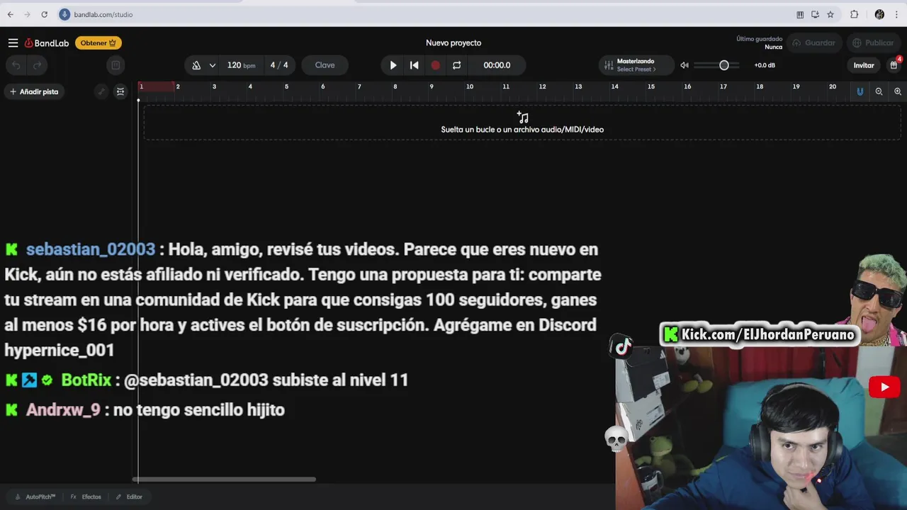Screen dimensions: 907x510
Task: Click the YouTube logo on the webcam overlay
Action: tap(884, 387)
